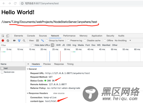This screenshot has width=143, height=103.
Task: Switch to the Security tab
Action: tap(110, 36)
